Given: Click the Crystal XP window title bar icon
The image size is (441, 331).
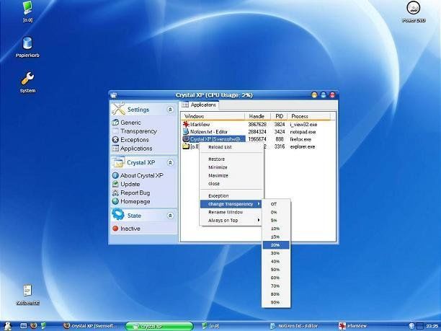Looking at the screenshot, I should pos(114,95).
